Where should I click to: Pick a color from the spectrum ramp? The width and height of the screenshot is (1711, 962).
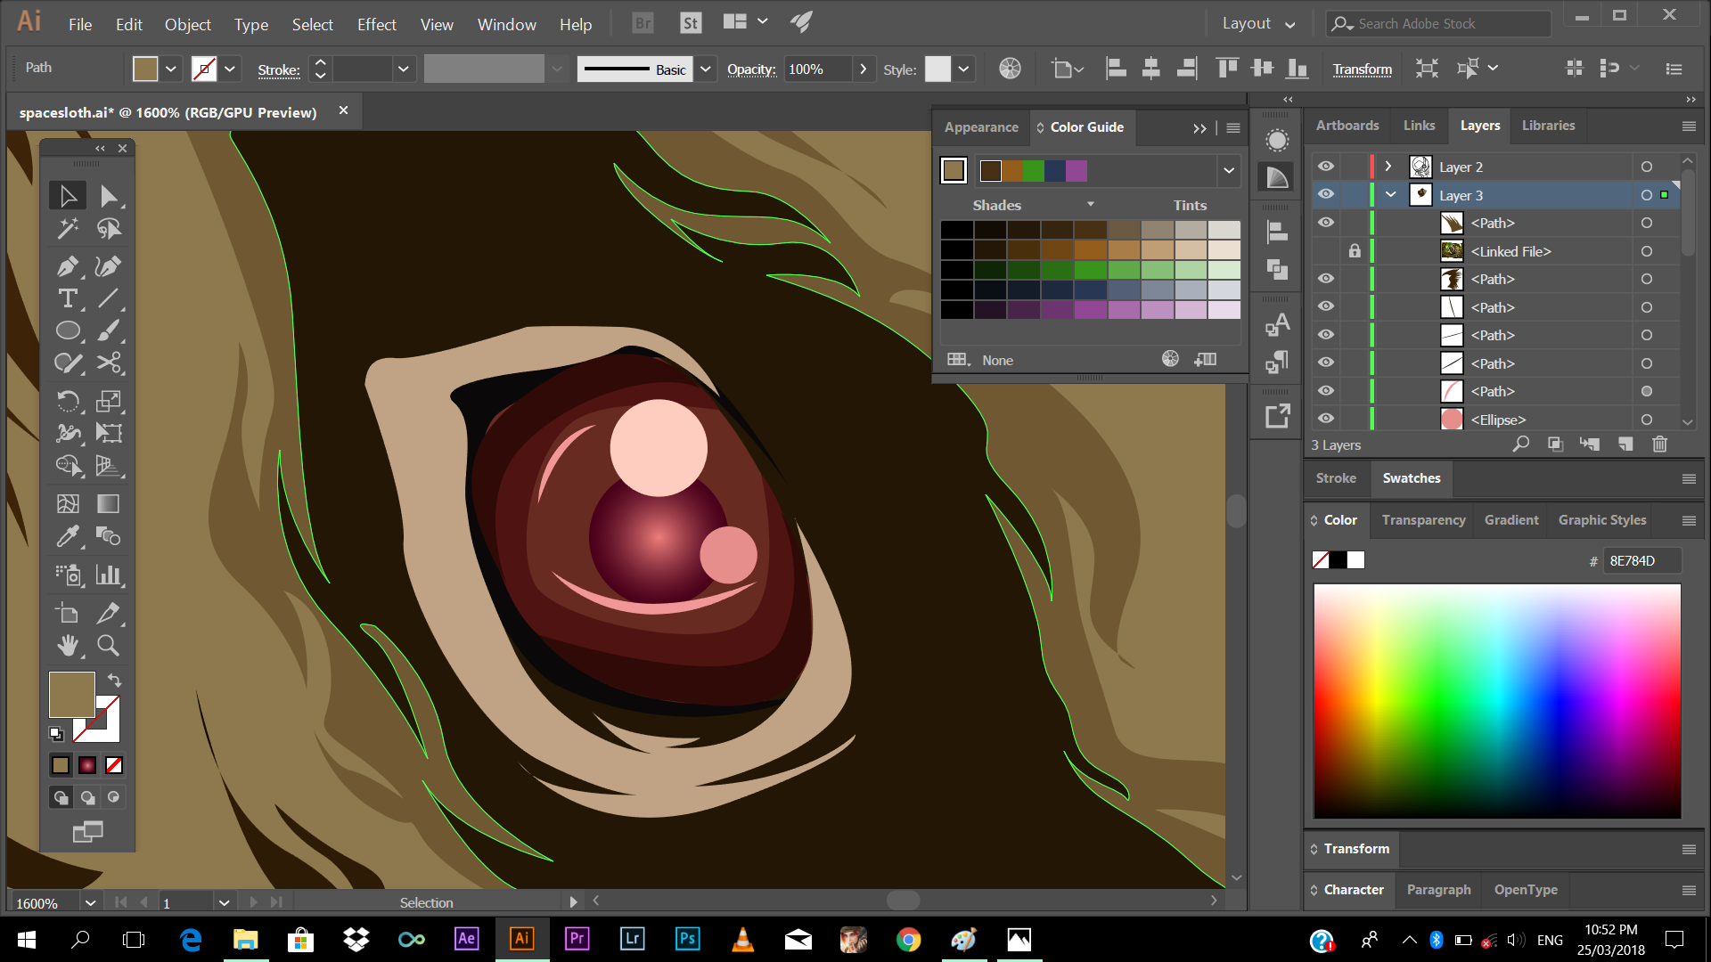pos(1497,701)
